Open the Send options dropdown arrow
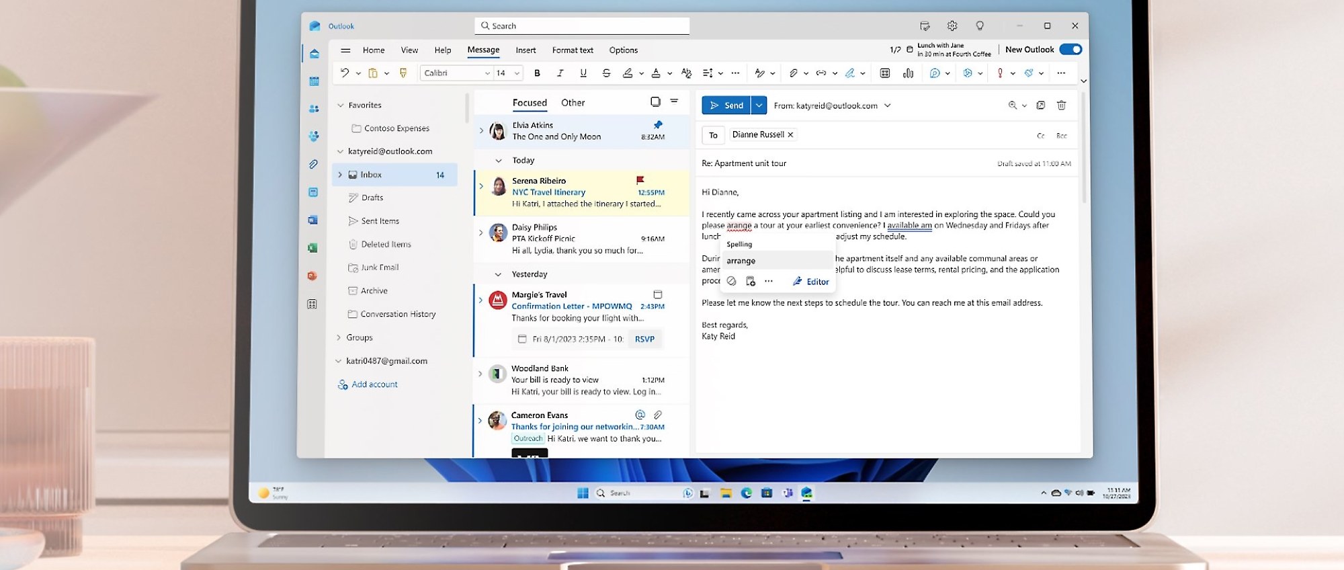This screenshot has height=570, width=1344. [x=759, y=105]
